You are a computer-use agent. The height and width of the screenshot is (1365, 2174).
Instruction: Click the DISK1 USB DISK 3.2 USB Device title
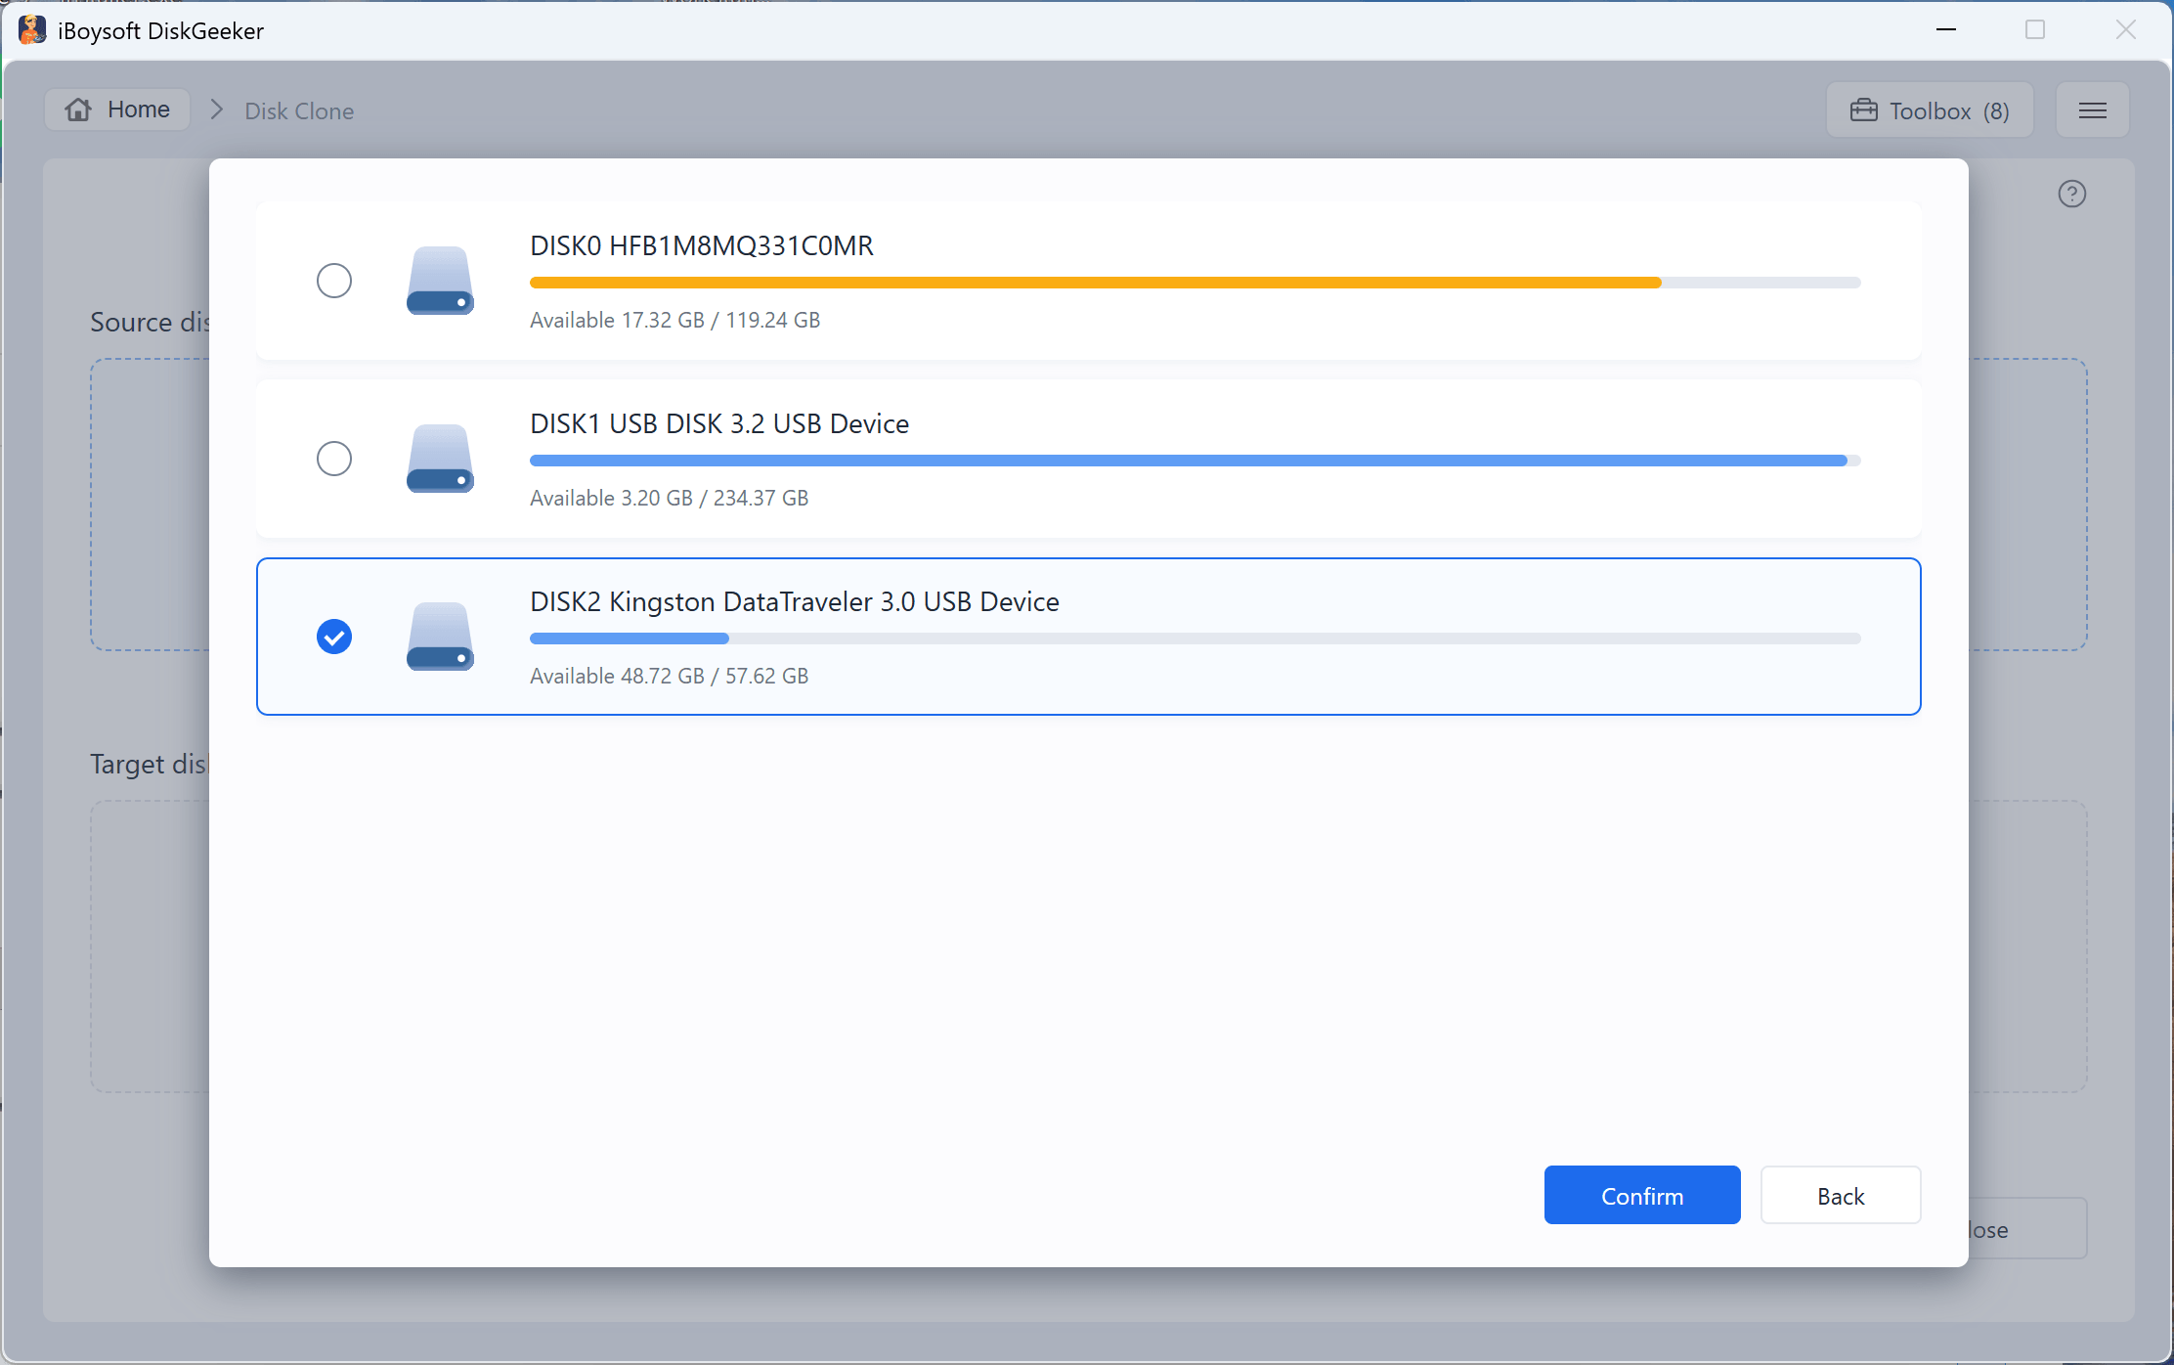click(719, 423)
